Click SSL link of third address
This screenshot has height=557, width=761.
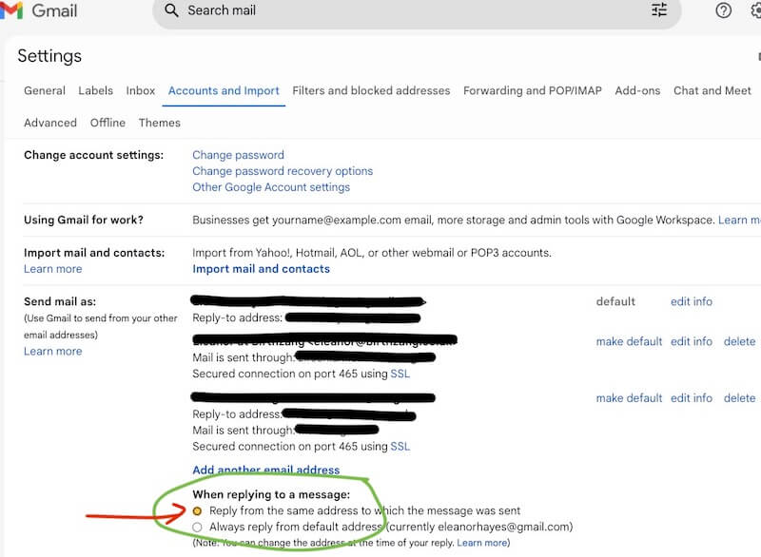(400, 447)
